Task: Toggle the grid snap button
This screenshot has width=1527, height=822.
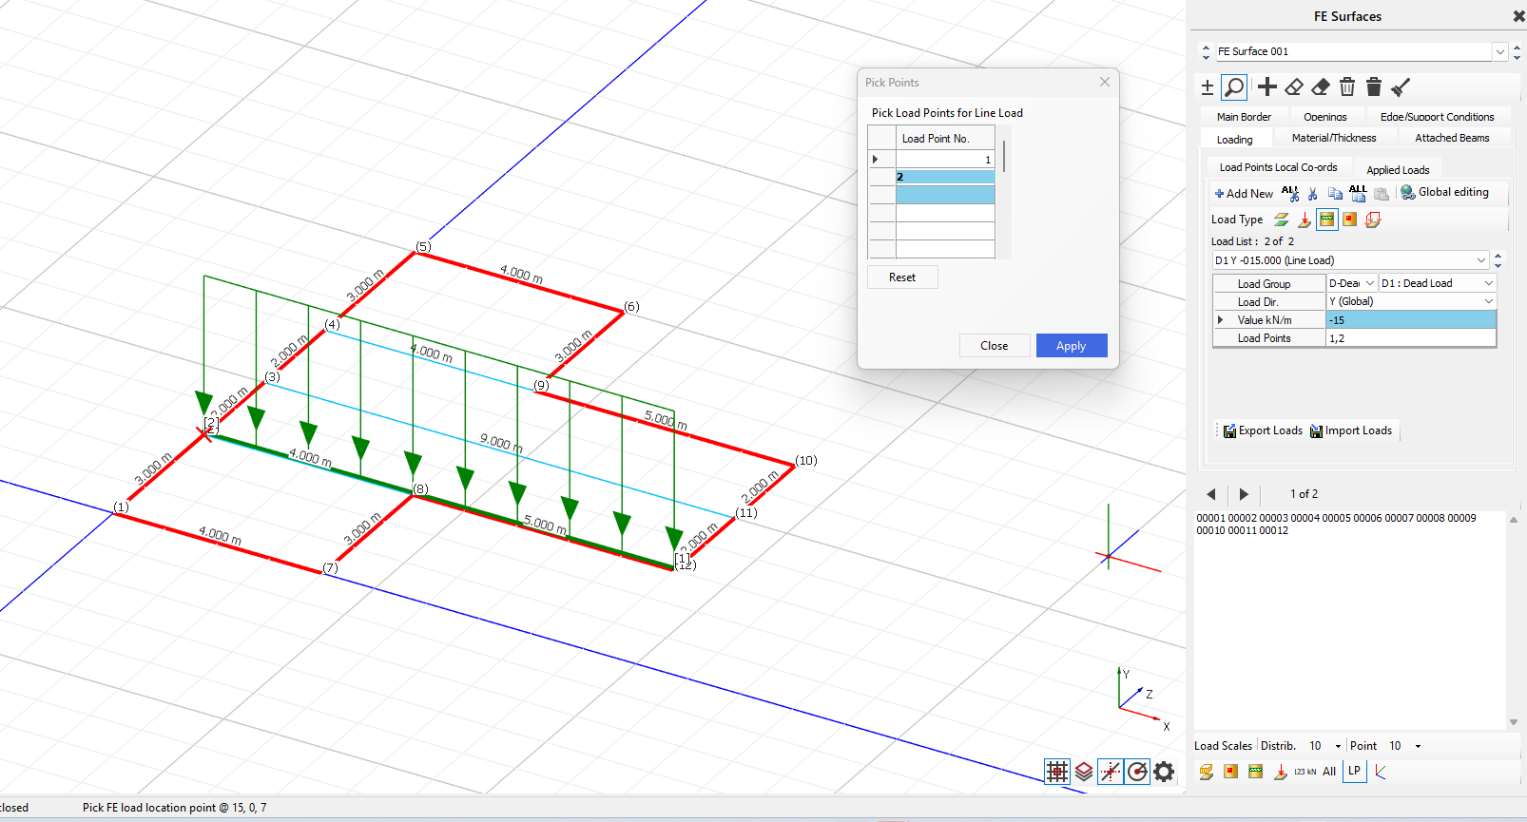Action: click(1057, 772)
